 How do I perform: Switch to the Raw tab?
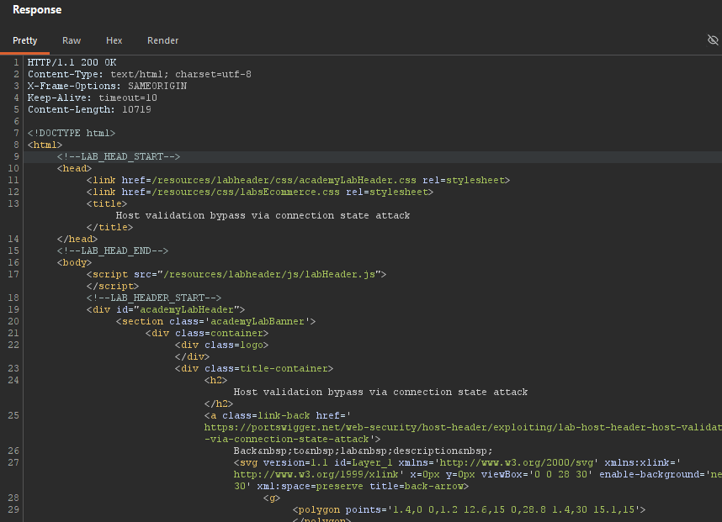pyautogui.click(x=72, y=40)
